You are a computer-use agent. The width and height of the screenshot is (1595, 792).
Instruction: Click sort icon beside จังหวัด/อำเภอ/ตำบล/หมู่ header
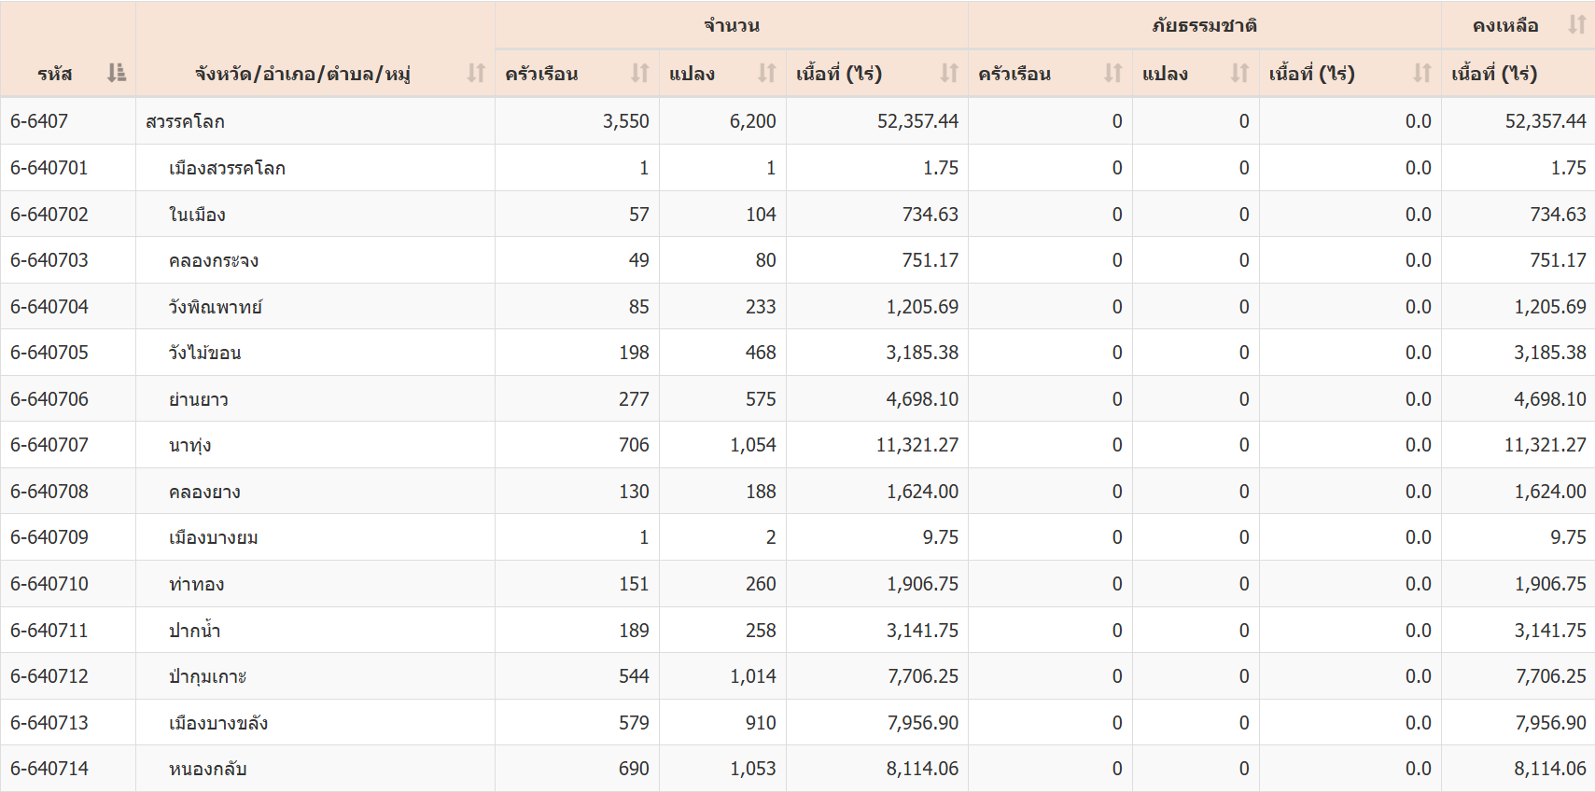pyautogui.click(x=476, y=73)
